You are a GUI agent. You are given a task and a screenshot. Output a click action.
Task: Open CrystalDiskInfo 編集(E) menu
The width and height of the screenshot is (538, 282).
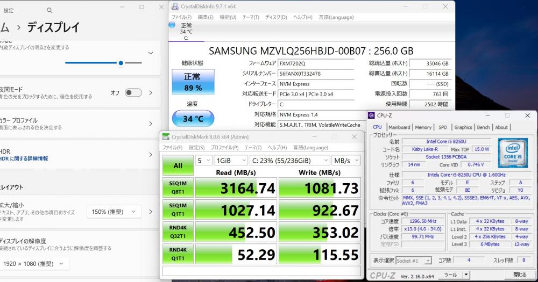(x=206, y=17)
